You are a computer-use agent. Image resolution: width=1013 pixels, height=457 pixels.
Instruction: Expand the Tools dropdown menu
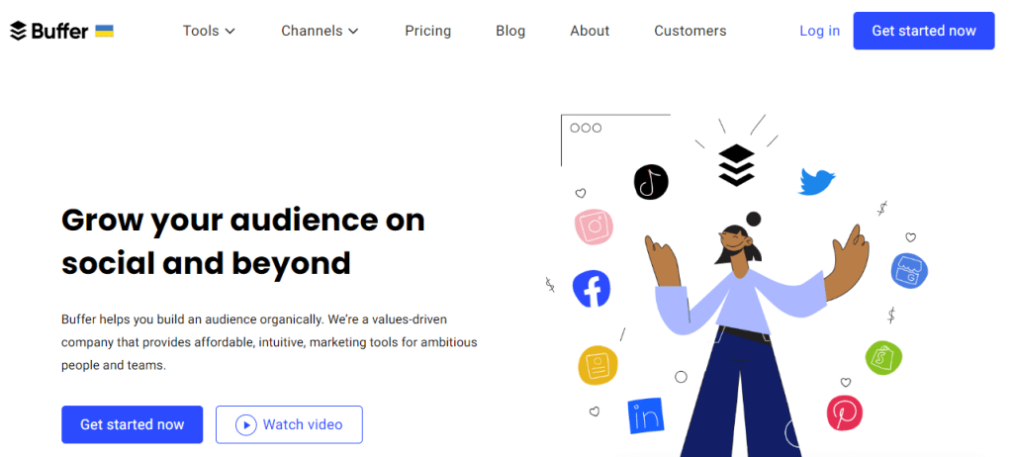209,31
